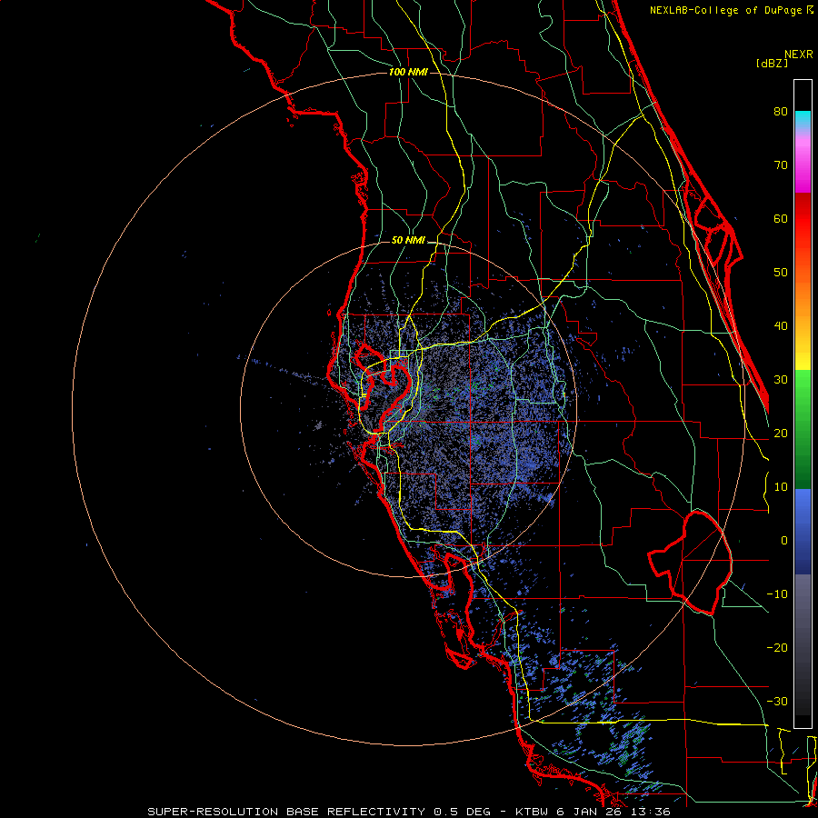Click the 80 dBZ scale value
Viewport: 818px width, 818px height.
pyautogui.click(x=781, y=112)
